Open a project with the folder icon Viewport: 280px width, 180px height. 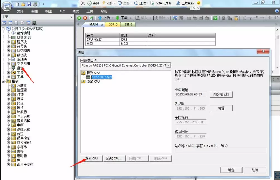coord(23,4)
